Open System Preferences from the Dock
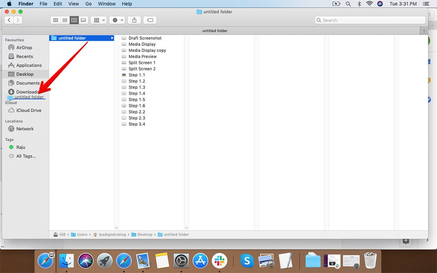The image size is (437, 273). tap(181, 261)
